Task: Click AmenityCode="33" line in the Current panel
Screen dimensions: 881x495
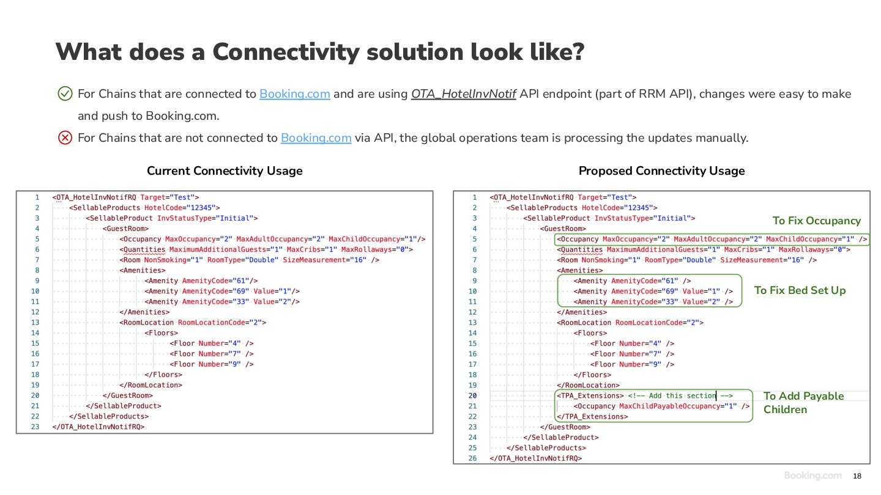Action: 222,301
